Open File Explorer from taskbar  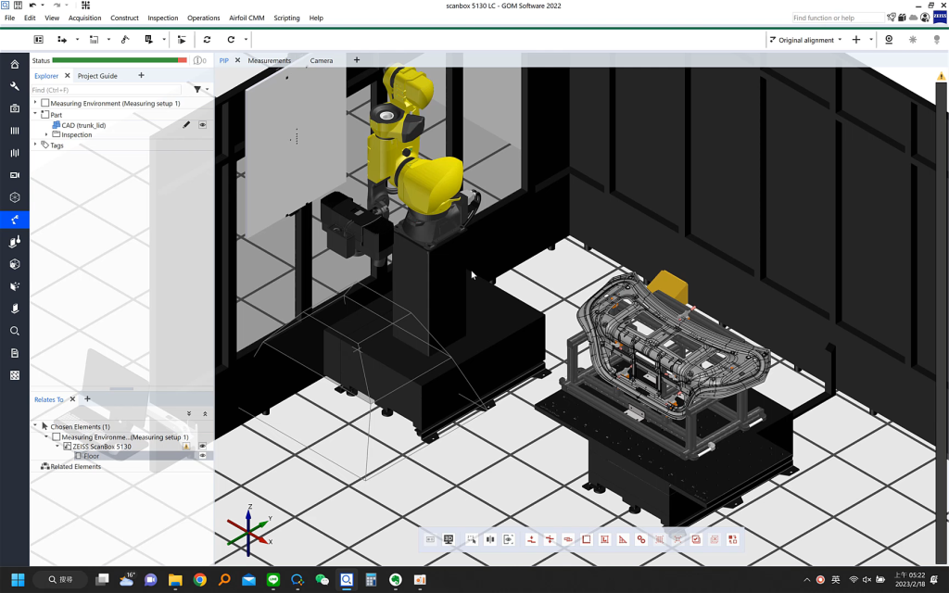pyautogui.click(x=175, y=580)
